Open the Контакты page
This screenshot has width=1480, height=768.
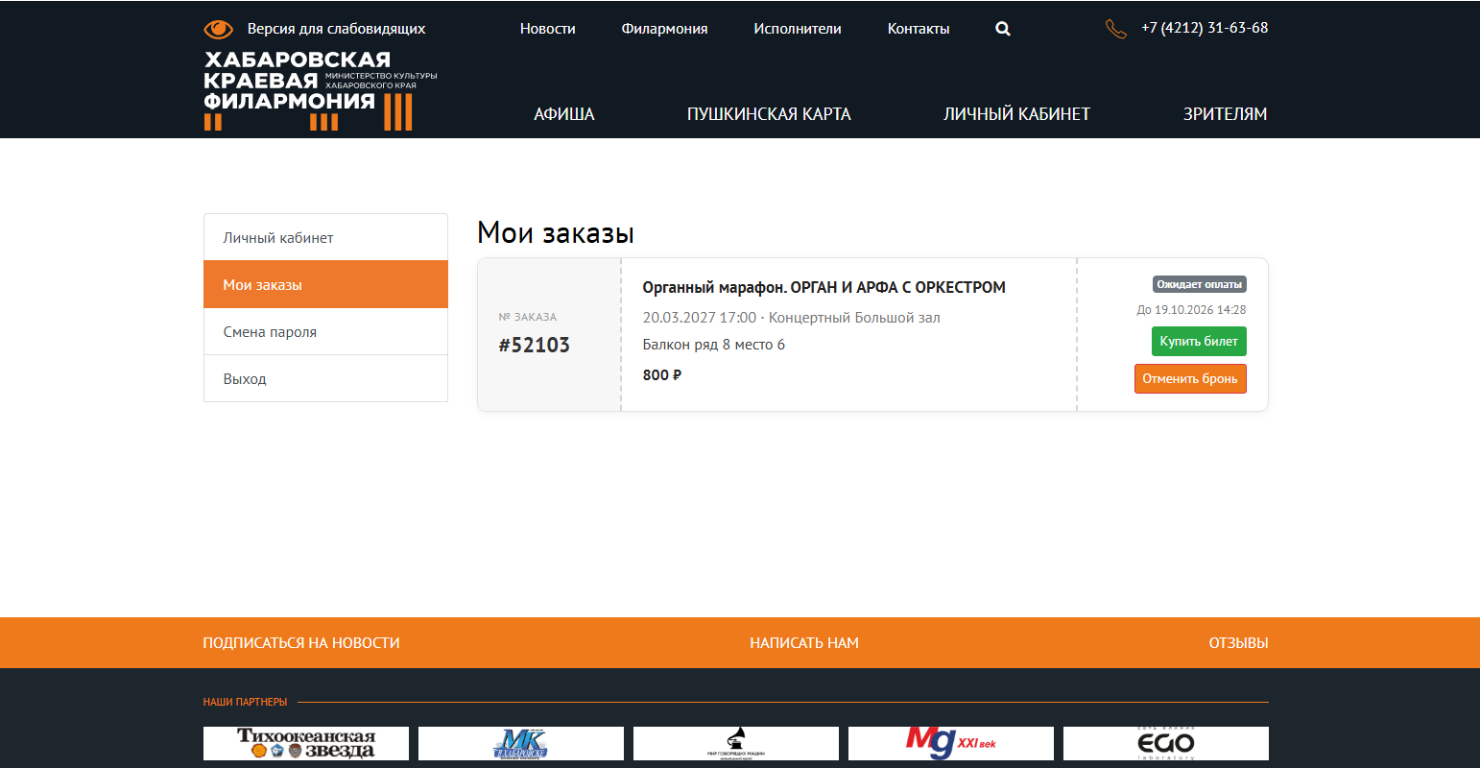919,29
